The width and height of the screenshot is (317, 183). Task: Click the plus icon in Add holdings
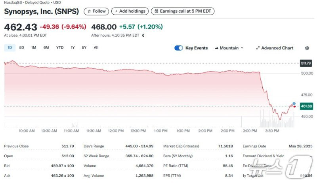(116, 11)
